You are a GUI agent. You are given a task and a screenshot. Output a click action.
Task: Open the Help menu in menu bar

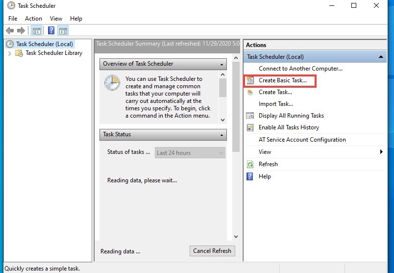click(x=76, y=19)
